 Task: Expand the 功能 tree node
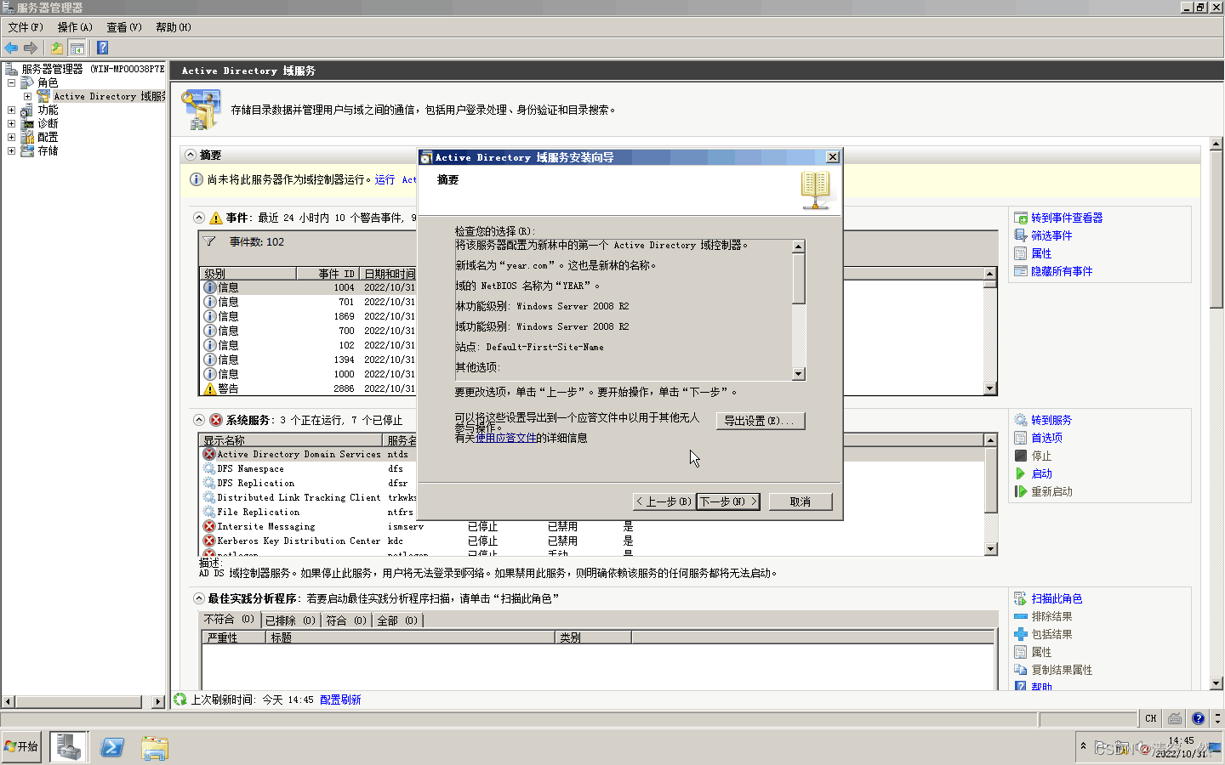click(x=11, y=110)
